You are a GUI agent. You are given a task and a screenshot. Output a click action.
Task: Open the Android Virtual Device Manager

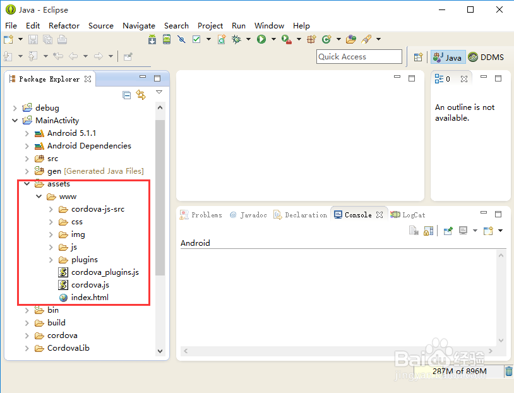click(167, 39)
